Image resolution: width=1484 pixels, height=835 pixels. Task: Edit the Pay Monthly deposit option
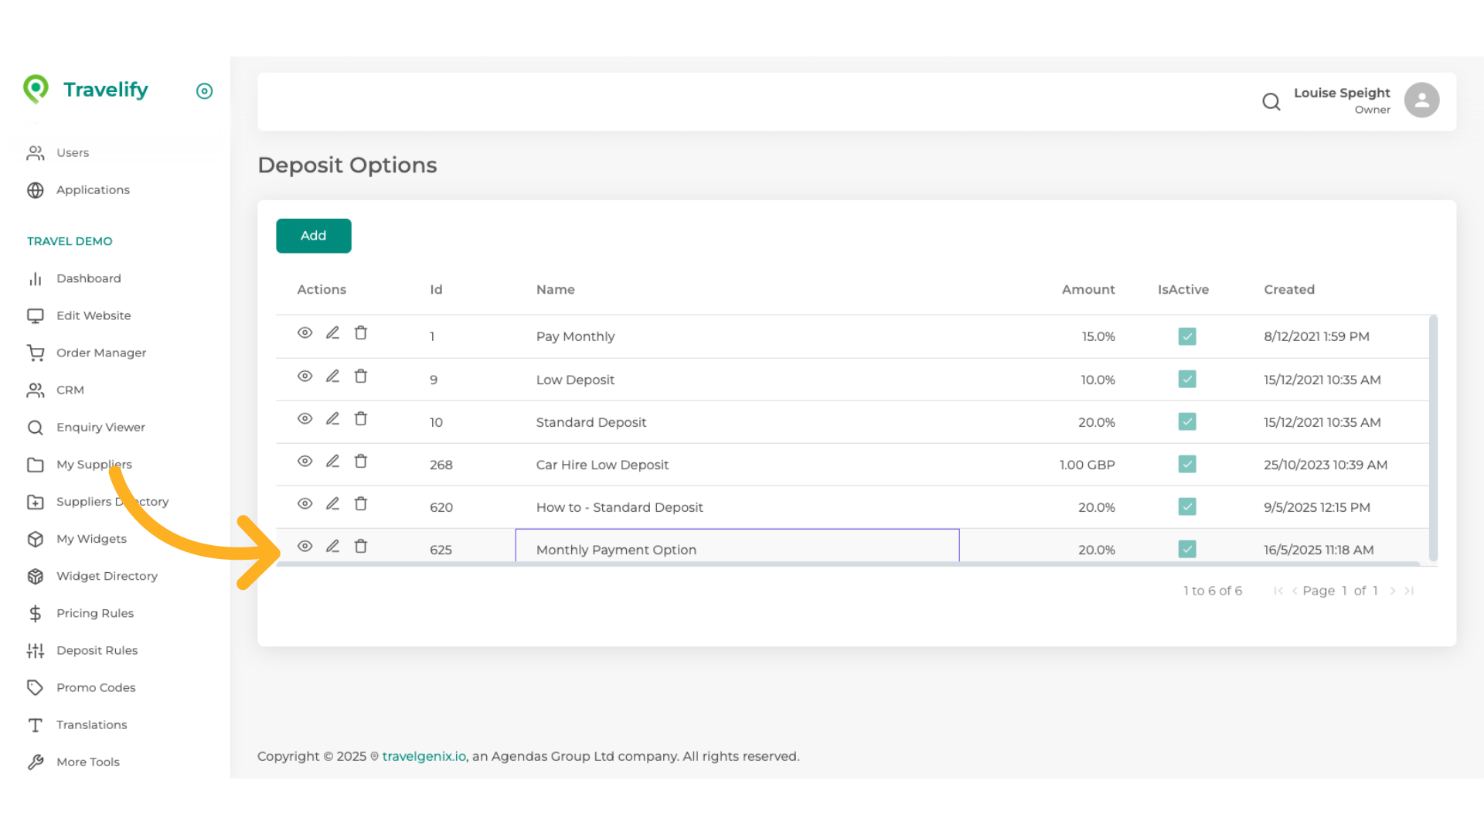pyautogui.click(x=332, y=332)
